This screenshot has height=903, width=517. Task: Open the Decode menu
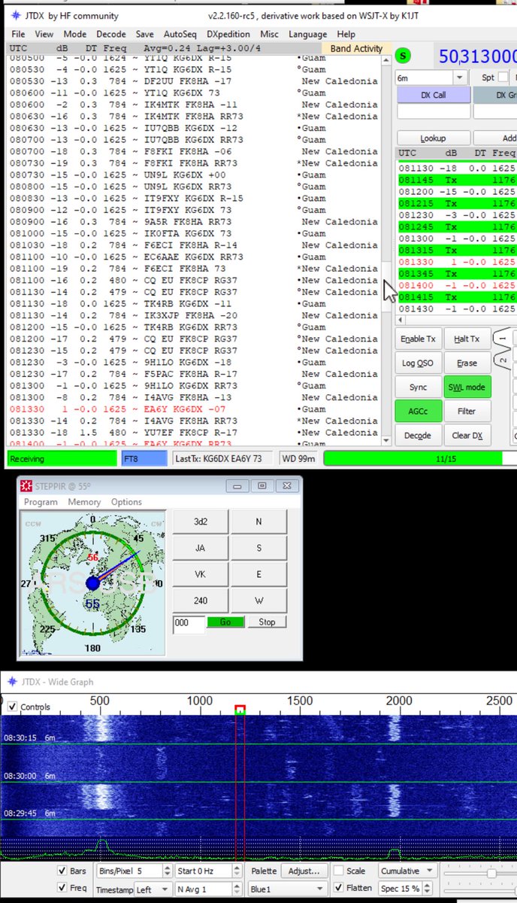[x=111, y=34]
